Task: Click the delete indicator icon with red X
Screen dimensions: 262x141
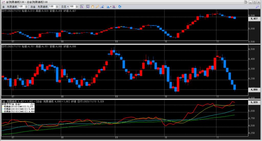Action: (x=114, y=6)
